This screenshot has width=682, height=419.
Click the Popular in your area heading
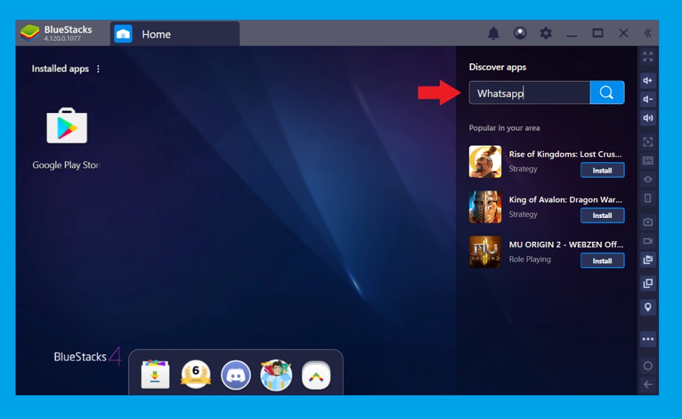(x=504, y=128)
